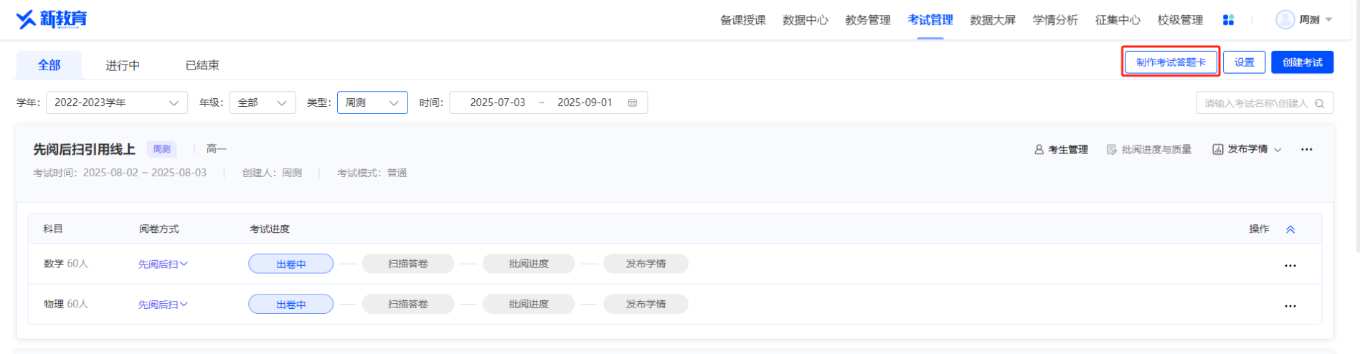Open 批阅进度与质量
The width and height of the screenshot is (1360, 354).
(1149, 149)
